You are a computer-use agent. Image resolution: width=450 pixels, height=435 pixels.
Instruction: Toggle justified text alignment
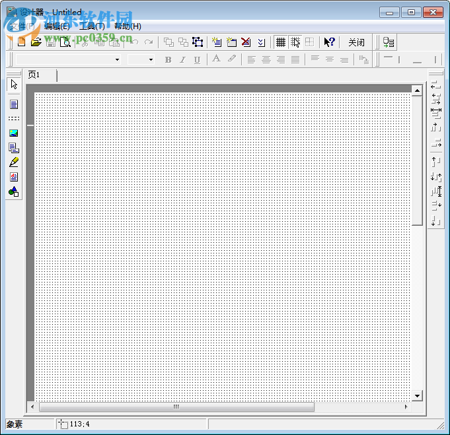295,59
